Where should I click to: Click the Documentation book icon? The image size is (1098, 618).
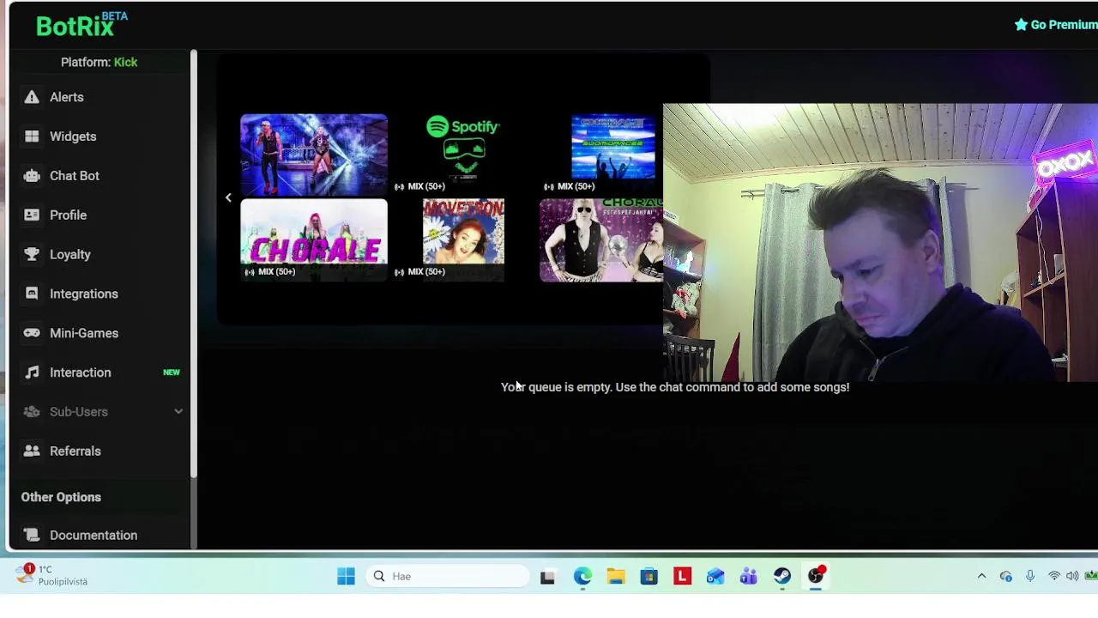point(32,535)
